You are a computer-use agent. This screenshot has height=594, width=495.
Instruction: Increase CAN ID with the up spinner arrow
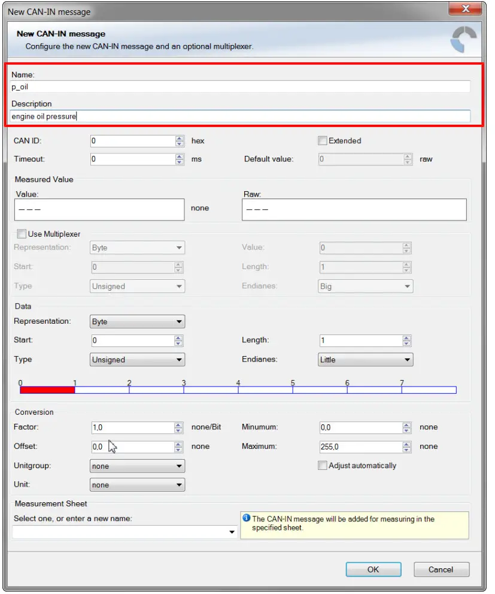180,138
